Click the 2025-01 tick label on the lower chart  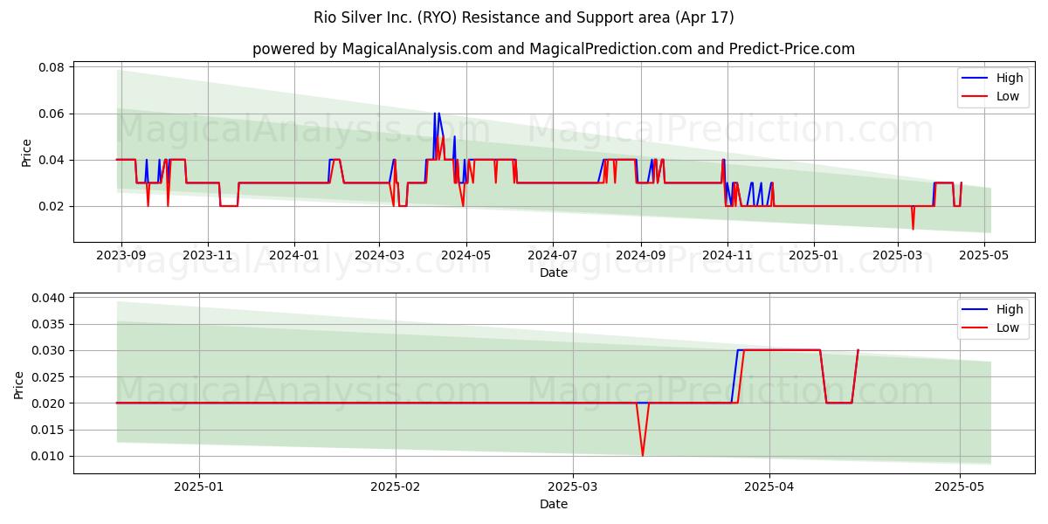point(199,487)
